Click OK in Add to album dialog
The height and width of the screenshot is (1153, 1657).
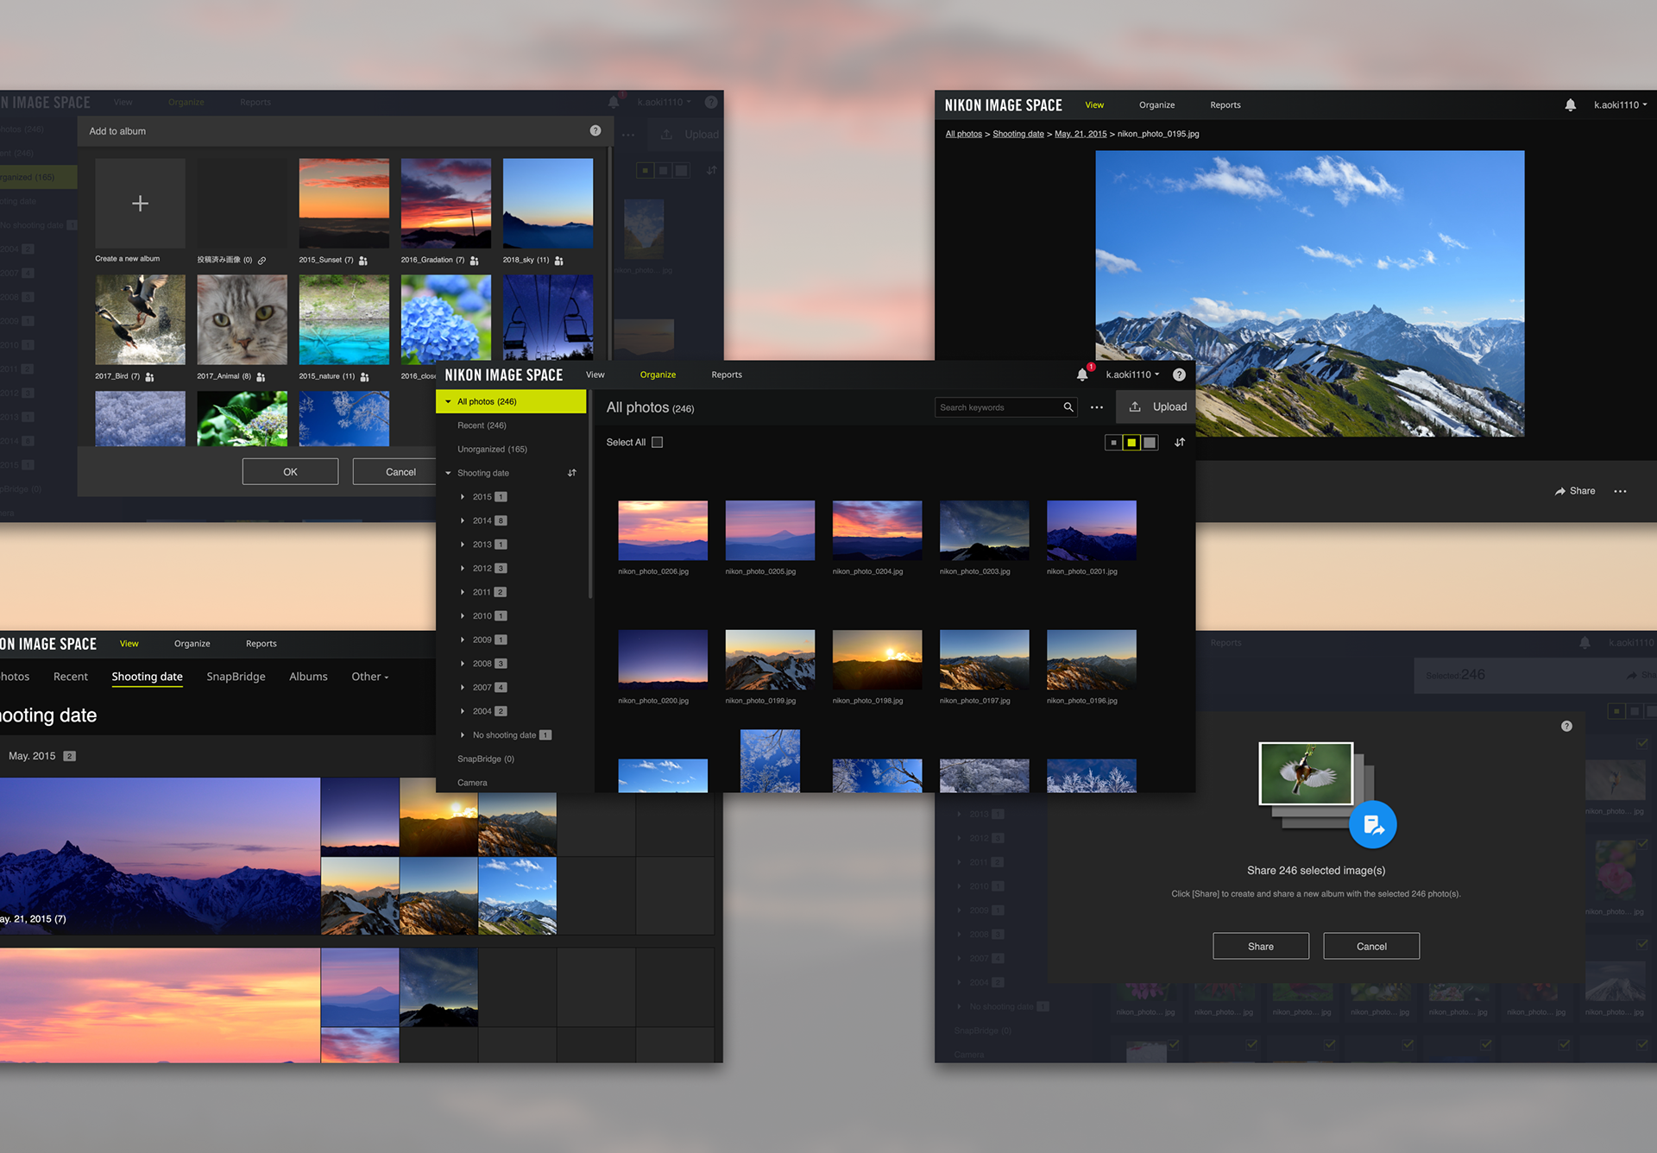tap(290, 472)
